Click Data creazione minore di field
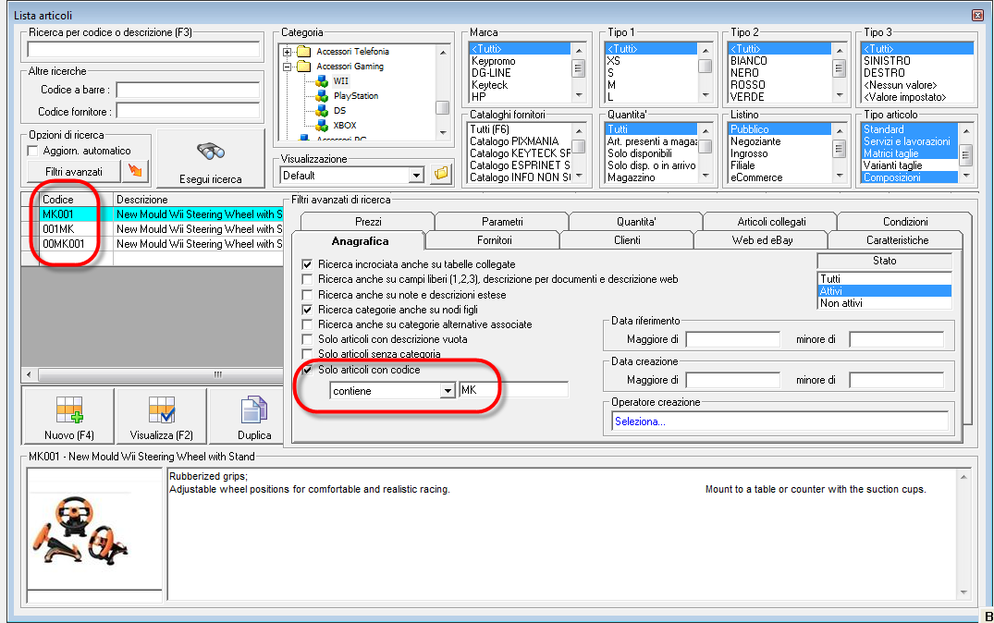Viewport: 994px width, 623px height. point(896,380)
